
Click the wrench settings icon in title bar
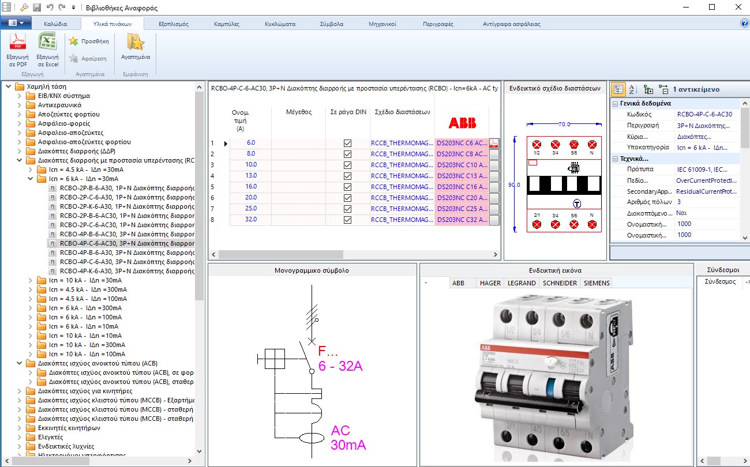tap(24, 7)
